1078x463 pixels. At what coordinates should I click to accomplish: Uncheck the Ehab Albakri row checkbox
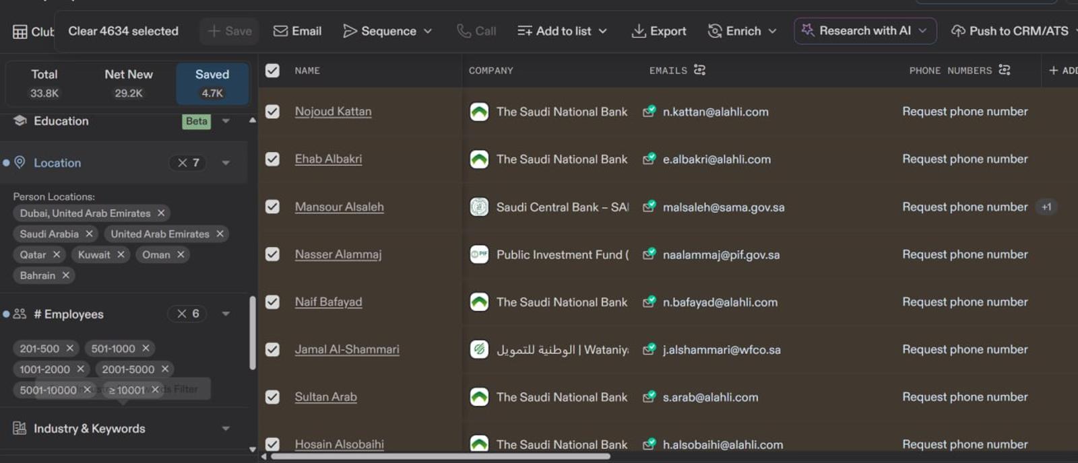pyautogui.click(x=272, y=159)
